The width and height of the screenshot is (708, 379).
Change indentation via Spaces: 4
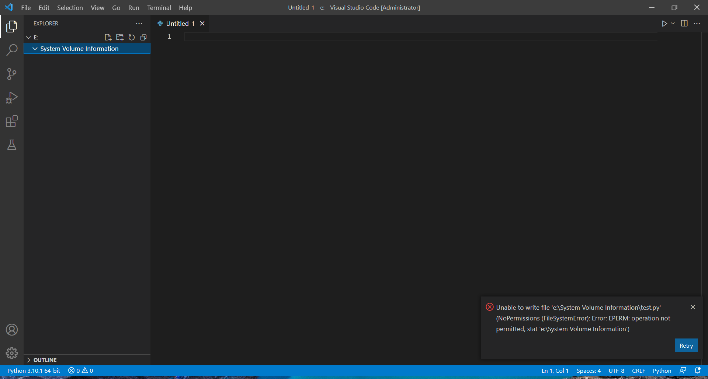589,371
